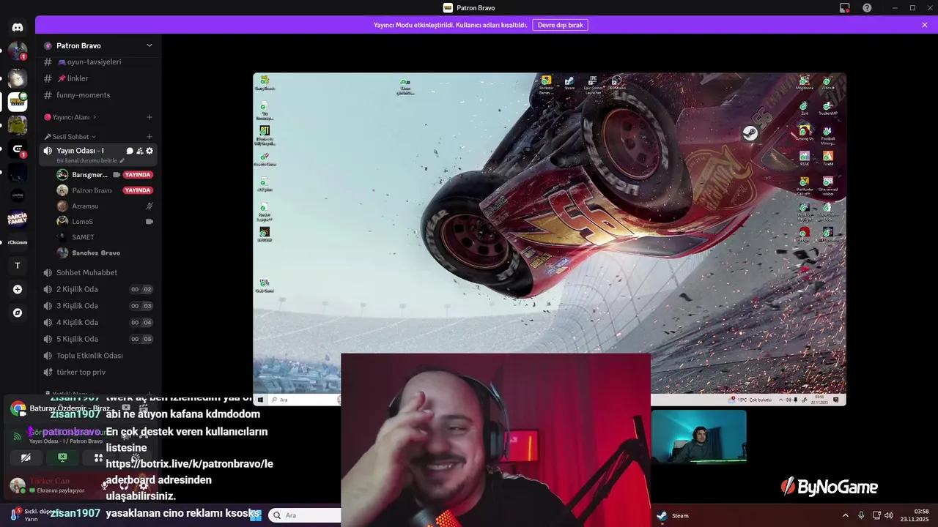
Task: Join the Sohbet Muhabbet voice channel
Action: [x=98, y=272]
